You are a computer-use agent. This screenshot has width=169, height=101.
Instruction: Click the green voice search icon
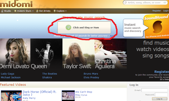pyautogui.click(x=68, y=27)
